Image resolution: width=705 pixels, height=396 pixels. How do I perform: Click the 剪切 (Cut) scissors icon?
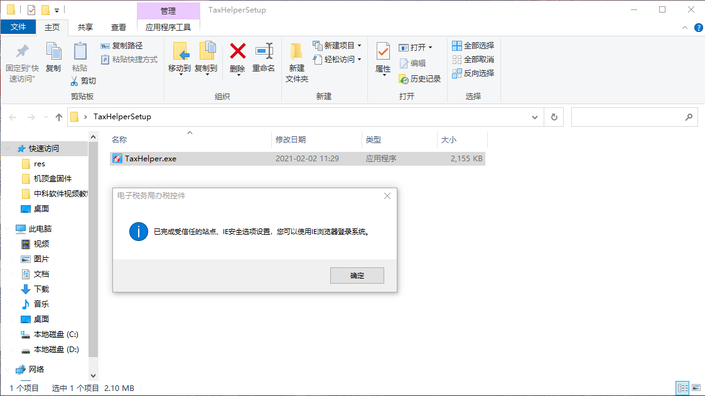pos(74,81)
